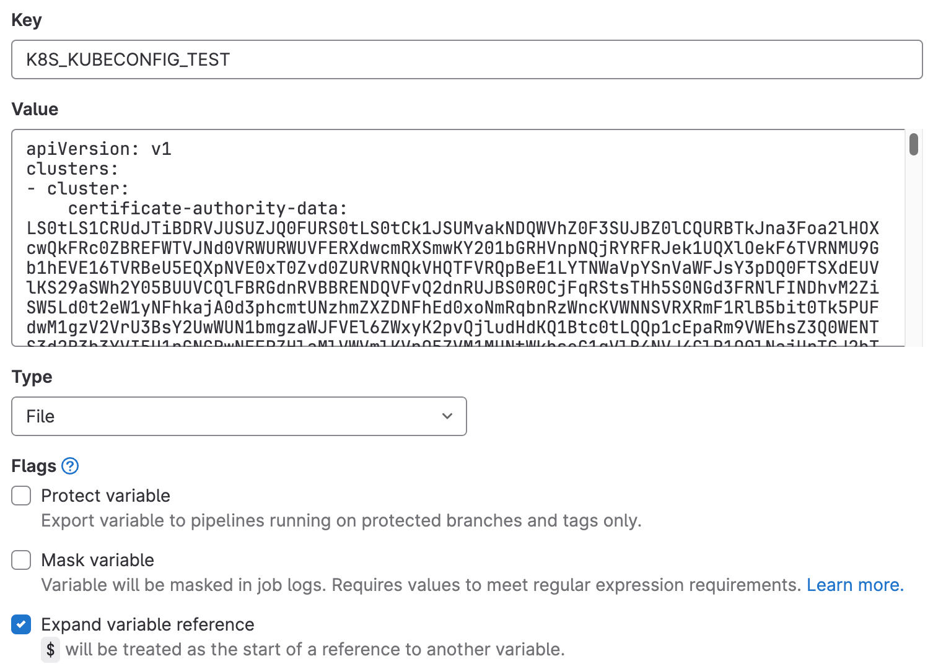This screenshot has width=933, height=669.
Task: Uncheck the Expand variable reference checkbox
Action: click(21, 624)
